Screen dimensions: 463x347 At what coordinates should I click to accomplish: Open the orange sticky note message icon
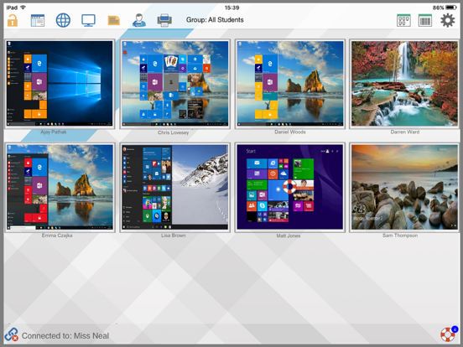[114, 21]
